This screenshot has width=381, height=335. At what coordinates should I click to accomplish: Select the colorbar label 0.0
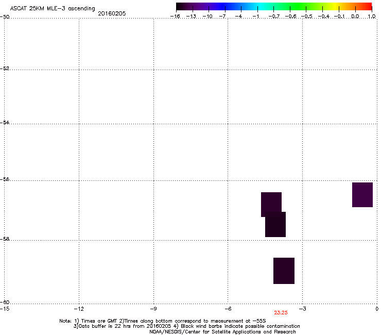coord(355,16)
